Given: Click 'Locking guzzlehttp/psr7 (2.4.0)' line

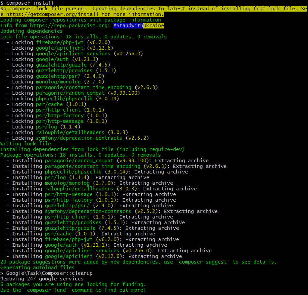Looking at the screenshot, I should pyautogui.click(x=55, y=76).
